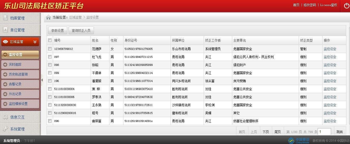Click the 首页 first page pagination button
Image resolution: width=350 pixels, height=144 pixels.
click(242, 132)
